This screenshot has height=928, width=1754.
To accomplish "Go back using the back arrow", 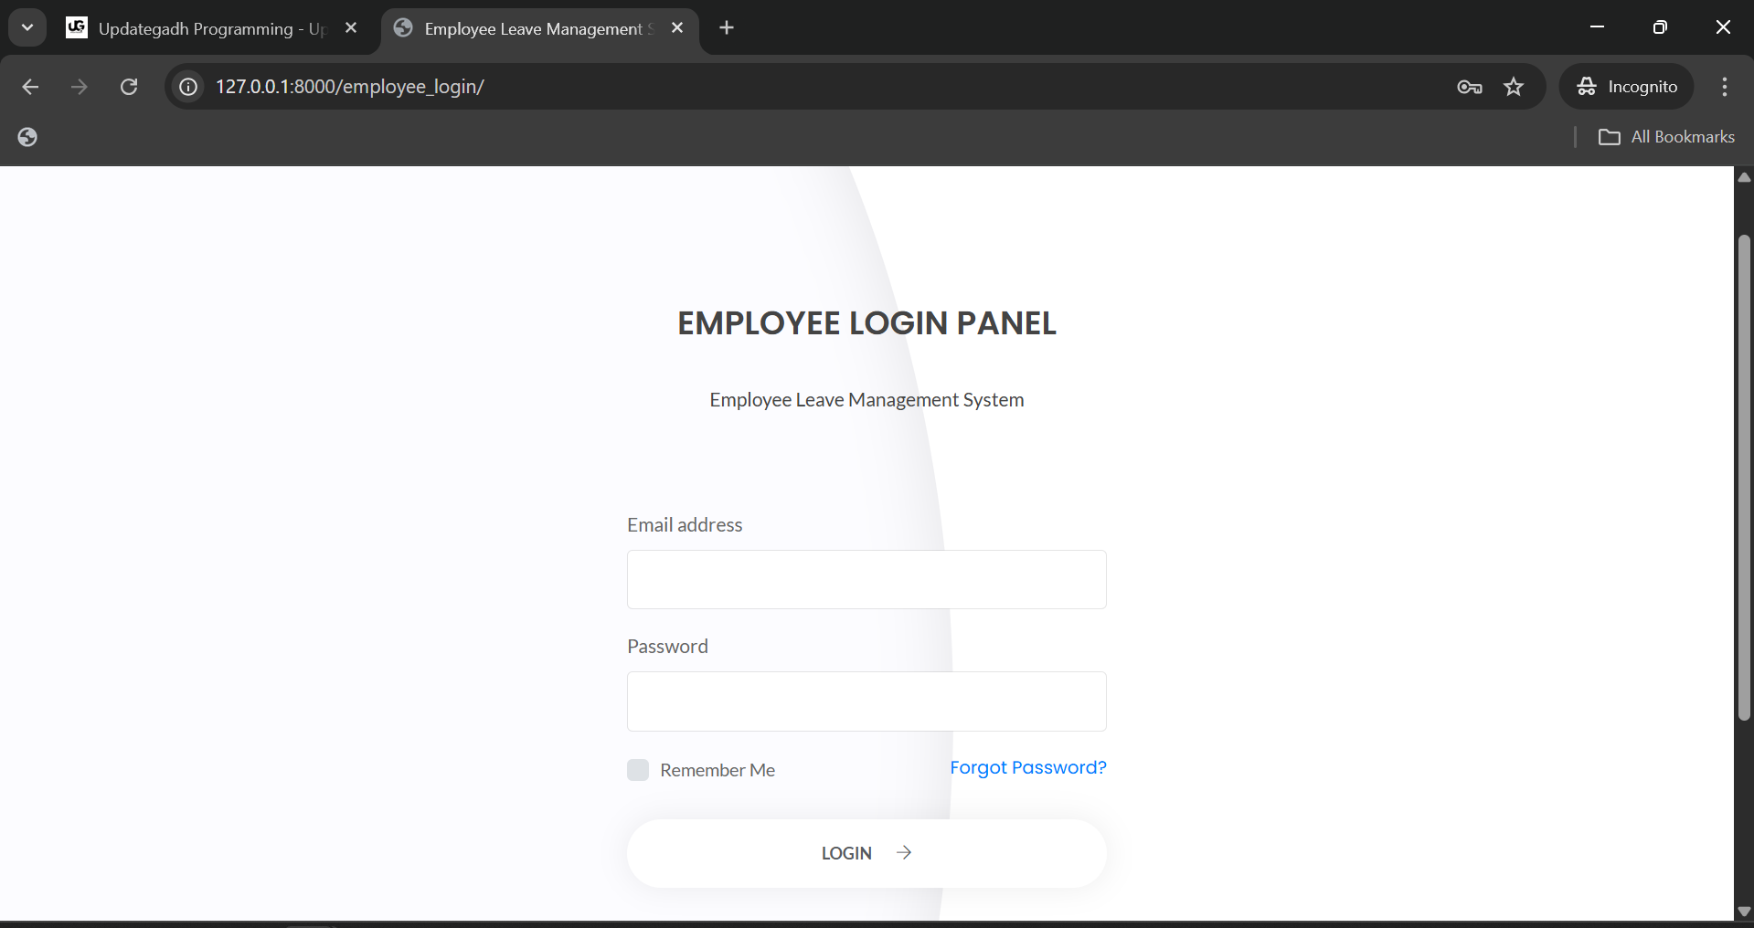I will (30, 86).
